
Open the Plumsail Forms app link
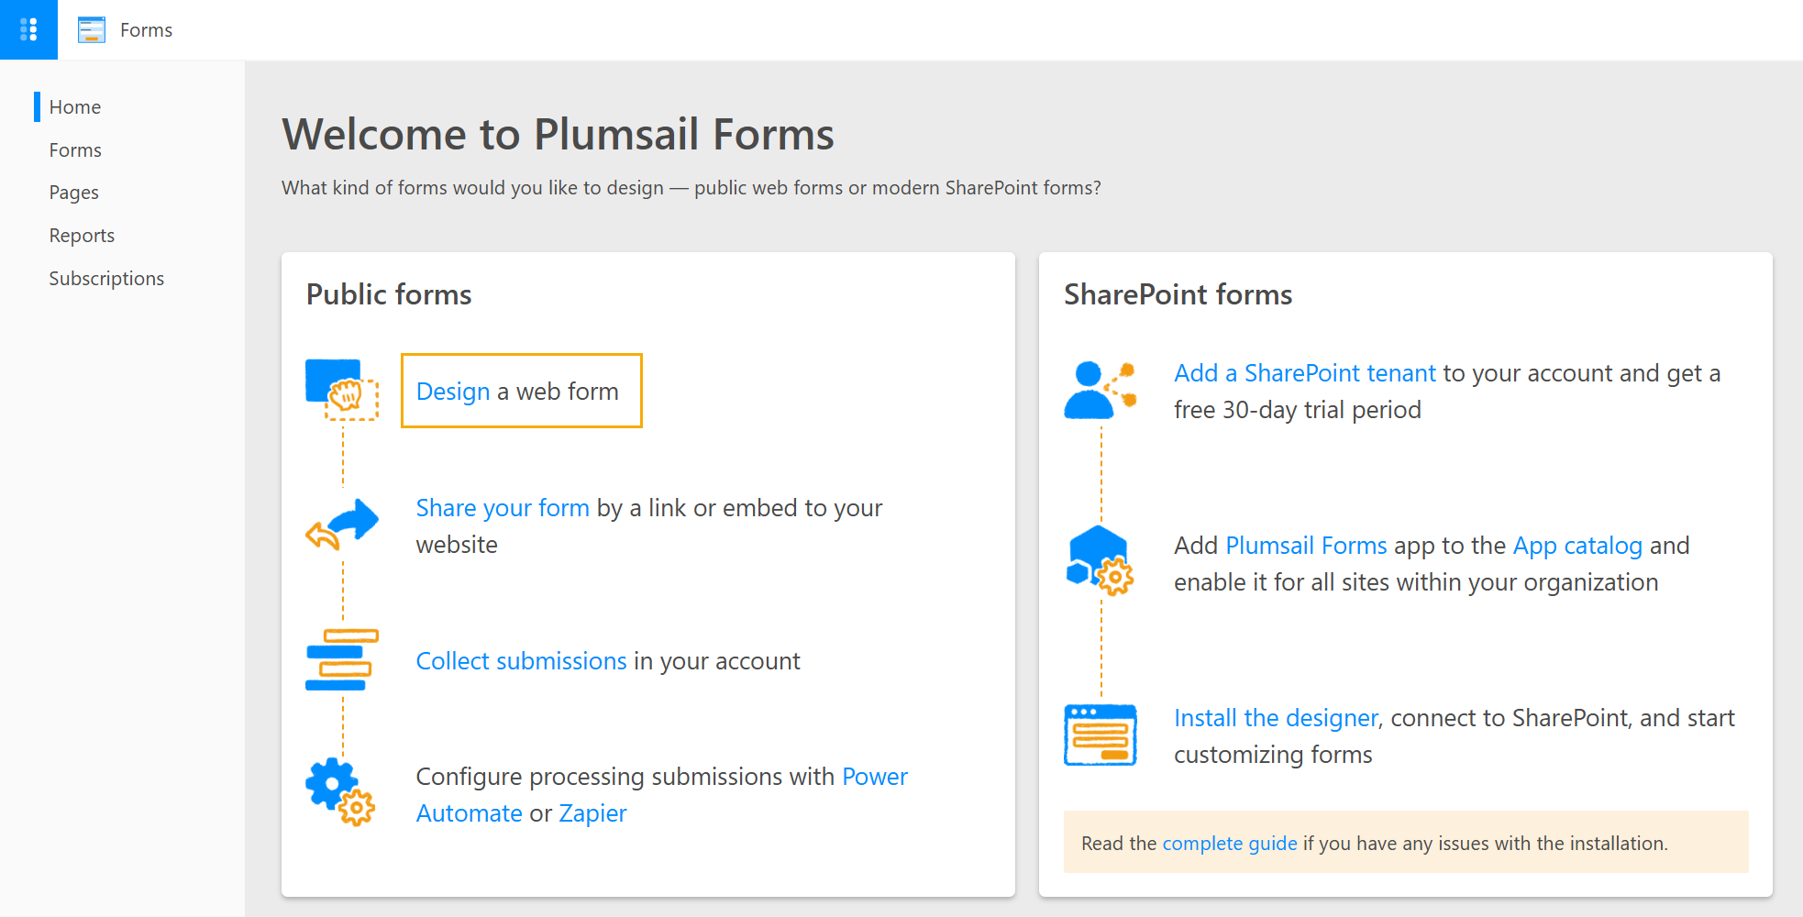click(1306, 546)
